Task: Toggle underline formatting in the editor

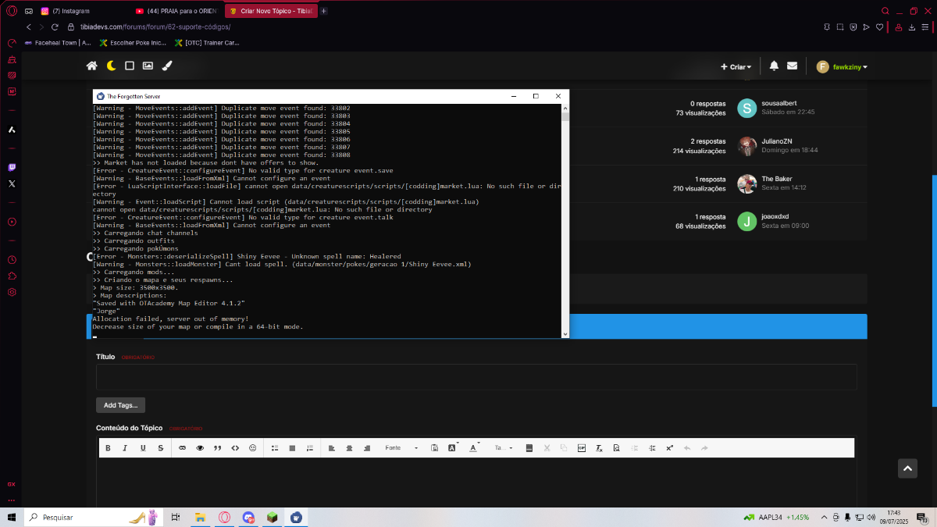Action: coord(143,448)
